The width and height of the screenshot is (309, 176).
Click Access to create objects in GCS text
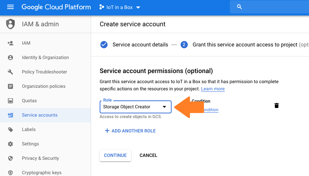coord(131,117)
